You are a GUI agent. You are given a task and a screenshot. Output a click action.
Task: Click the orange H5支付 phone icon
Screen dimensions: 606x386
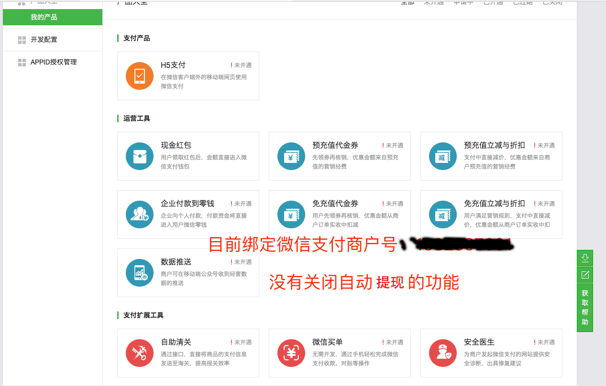tap(140, 76)
